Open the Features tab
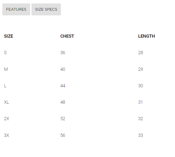 pos(16,9)
